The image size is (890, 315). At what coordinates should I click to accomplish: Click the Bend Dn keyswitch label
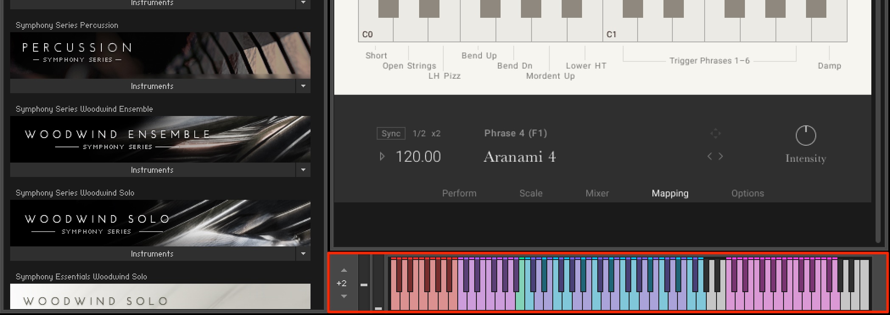(x=515, y=66)
